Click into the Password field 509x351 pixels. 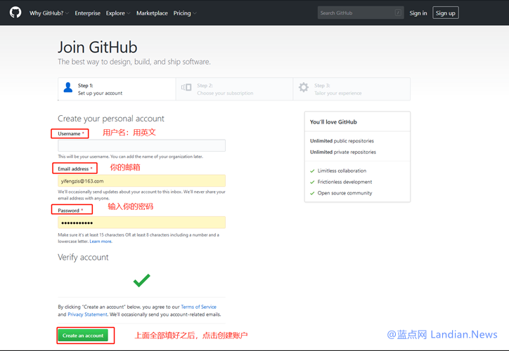(x=141, y=223)
